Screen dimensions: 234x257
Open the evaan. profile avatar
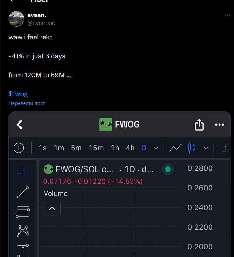pos(16,19)
